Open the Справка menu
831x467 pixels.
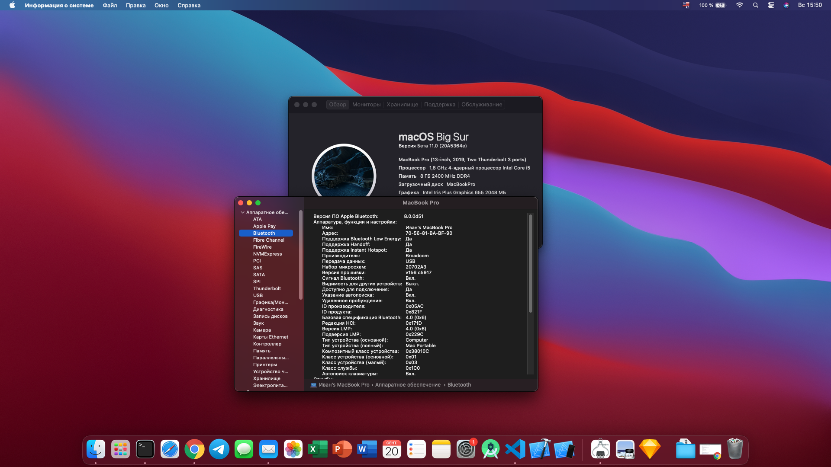pos(189,5)
